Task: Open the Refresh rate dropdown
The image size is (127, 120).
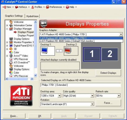Action: pos(119,96)
